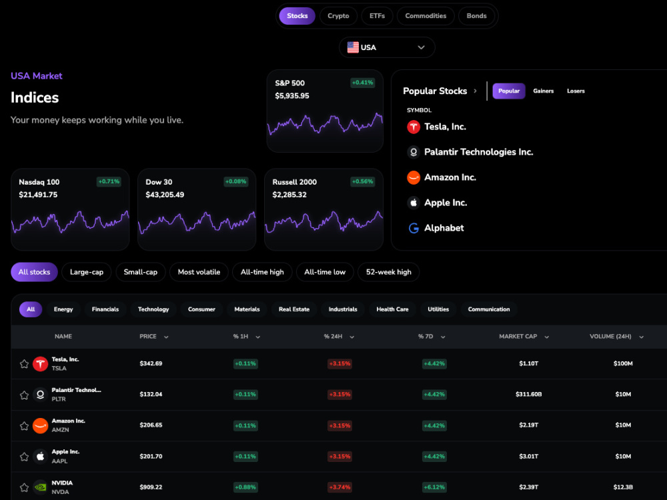Image resolution: width=667 pixels, height=500 pixels.
Task: Filter by Financials sector
Action: click(x=105, y=309)
